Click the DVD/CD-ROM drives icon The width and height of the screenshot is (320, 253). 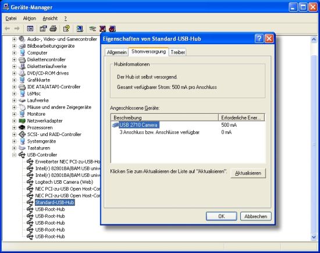tap(22, 73)
